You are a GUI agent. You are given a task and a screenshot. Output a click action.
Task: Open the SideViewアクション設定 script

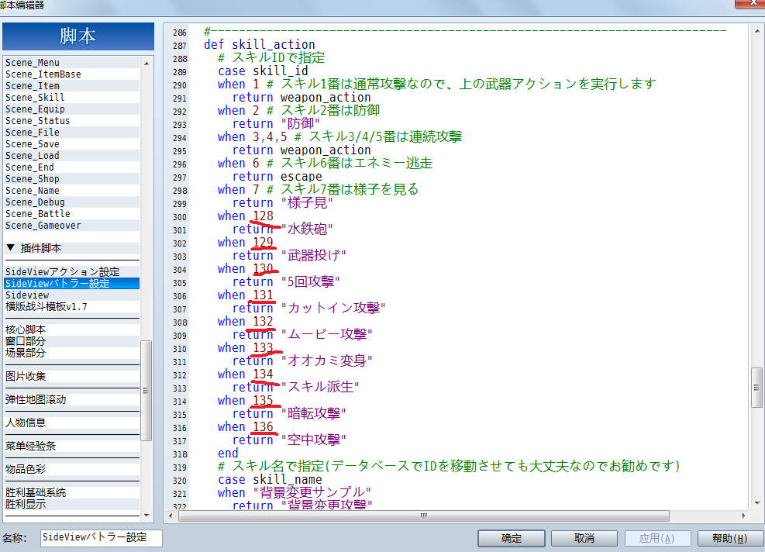click(x=72, y=272)
